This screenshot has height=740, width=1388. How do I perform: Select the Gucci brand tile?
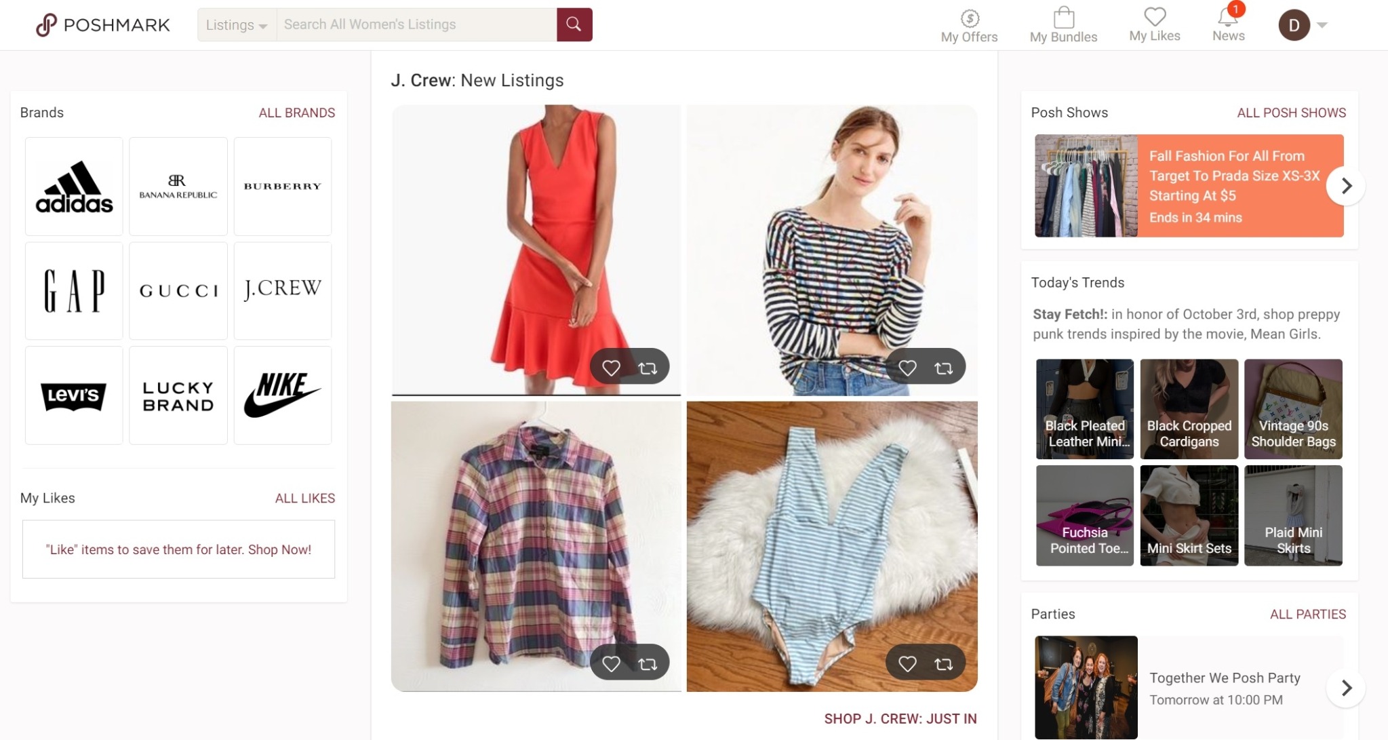coord(178,291)
